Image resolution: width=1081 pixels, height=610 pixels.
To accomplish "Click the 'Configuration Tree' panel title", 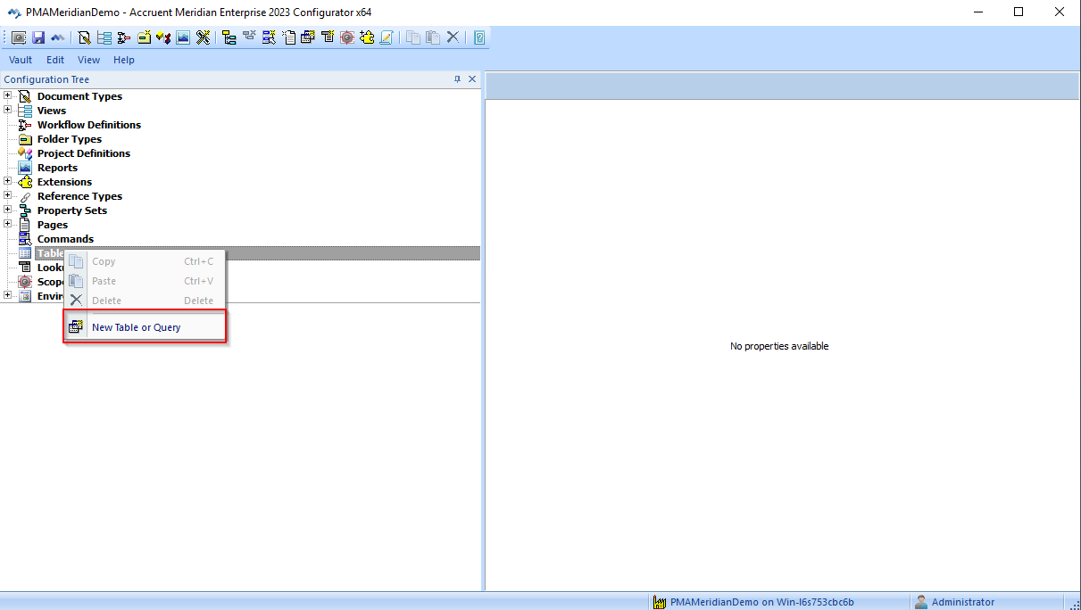I will coord(46,79).
